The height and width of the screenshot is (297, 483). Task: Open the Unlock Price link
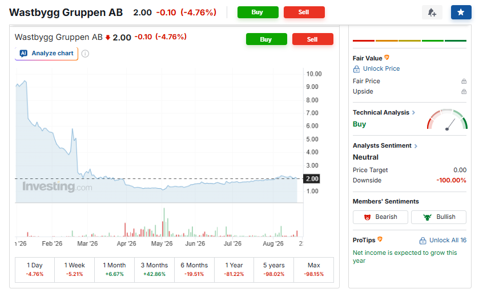[x=381, y=68]
